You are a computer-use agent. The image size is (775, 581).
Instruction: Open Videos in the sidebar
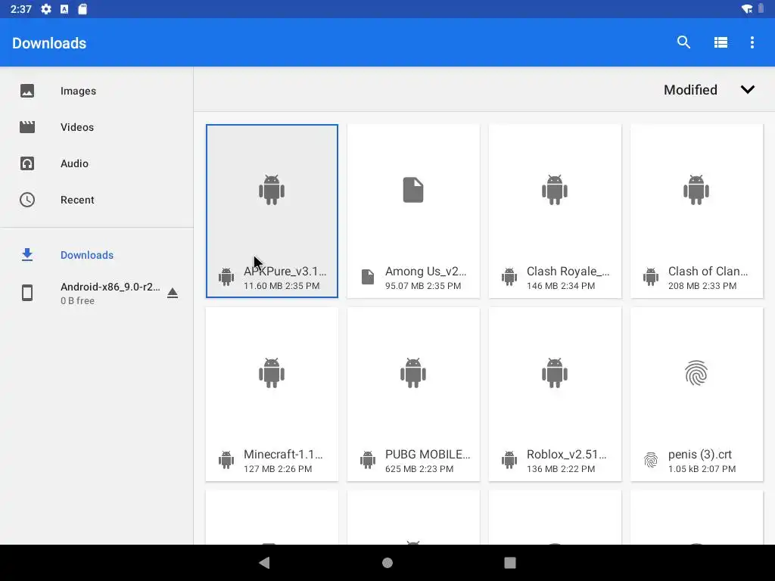(97, 127)
